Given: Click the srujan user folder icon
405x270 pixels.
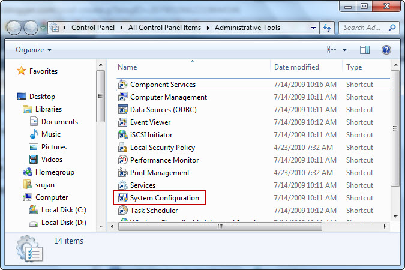Looking at the screenshot, I should coord(28,184).
